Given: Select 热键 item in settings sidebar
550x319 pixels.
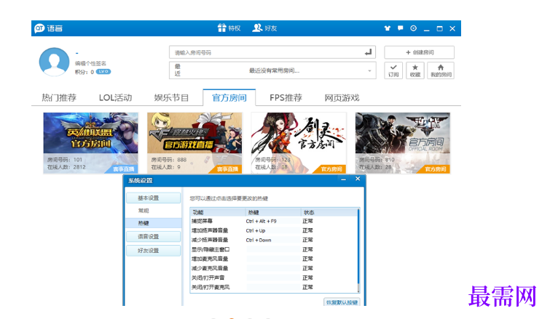Looking at the screenshot, I should click(x=154, y=223).
